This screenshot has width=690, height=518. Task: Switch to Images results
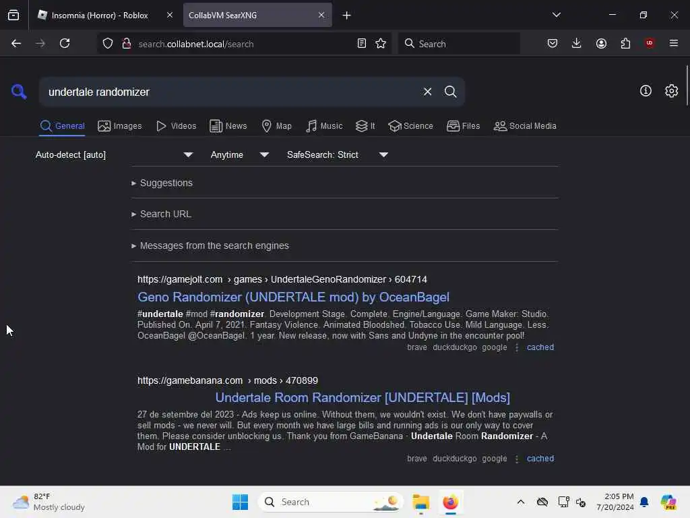point(120,126)
